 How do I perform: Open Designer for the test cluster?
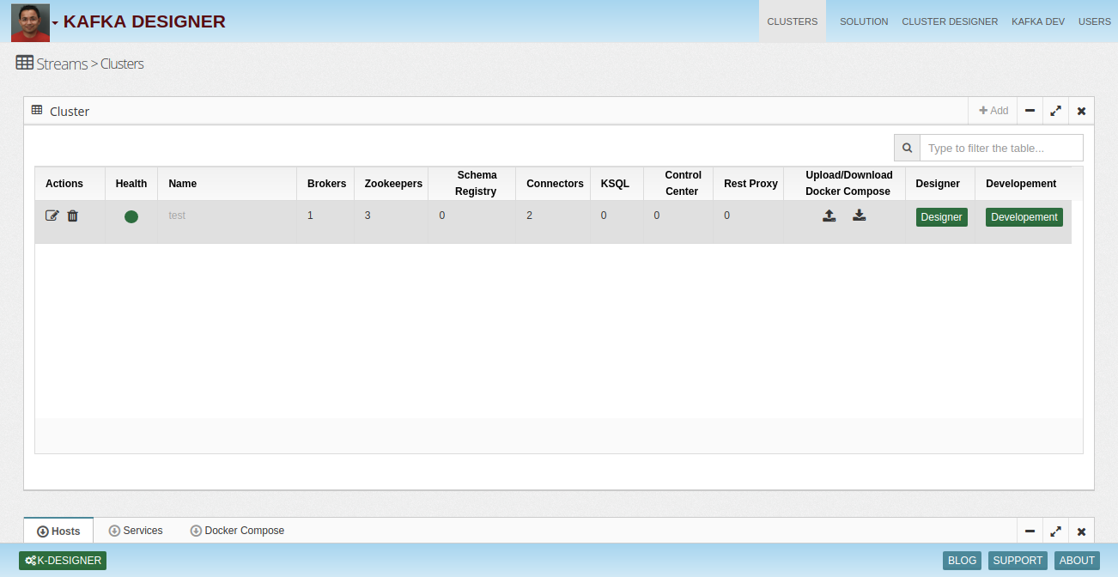pos(941,217)
